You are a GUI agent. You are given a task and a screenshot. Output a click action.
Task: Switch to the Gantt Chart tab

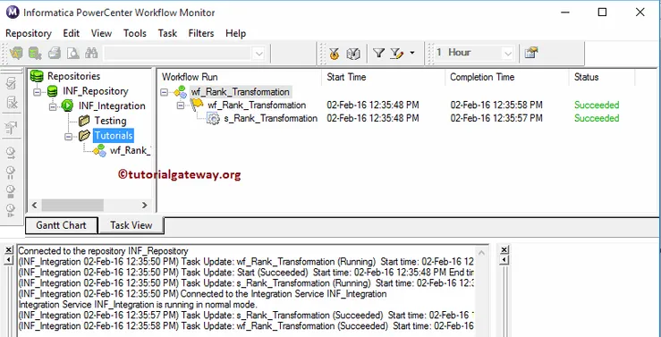click(x=61, y=225)
